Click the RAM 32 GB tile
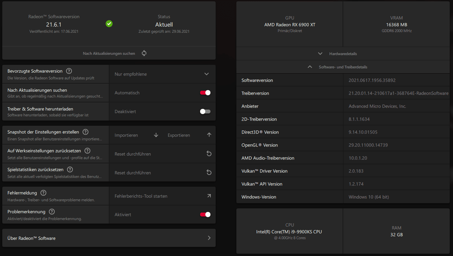 tap(396, 231)
